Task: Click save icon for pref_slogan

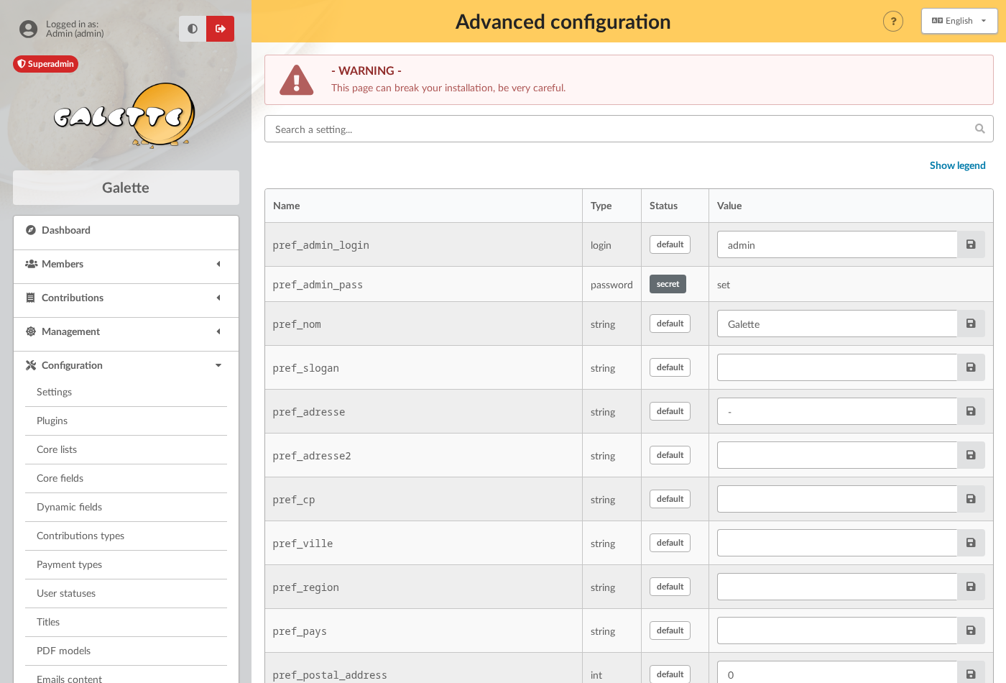Action: (x=971, y=367)
